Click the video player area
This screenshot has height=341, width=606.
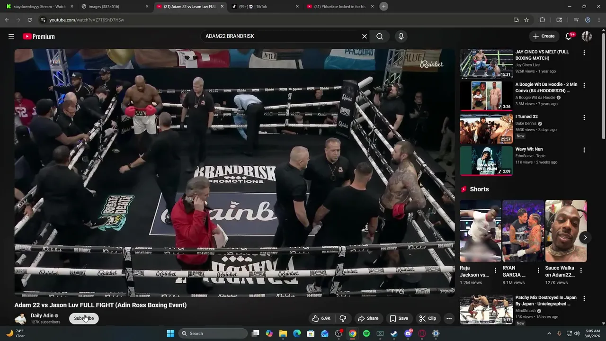click(x=234, y=172)
